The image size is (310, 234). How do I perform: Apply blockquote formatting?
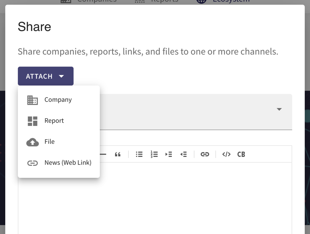(x=118, y=154)
